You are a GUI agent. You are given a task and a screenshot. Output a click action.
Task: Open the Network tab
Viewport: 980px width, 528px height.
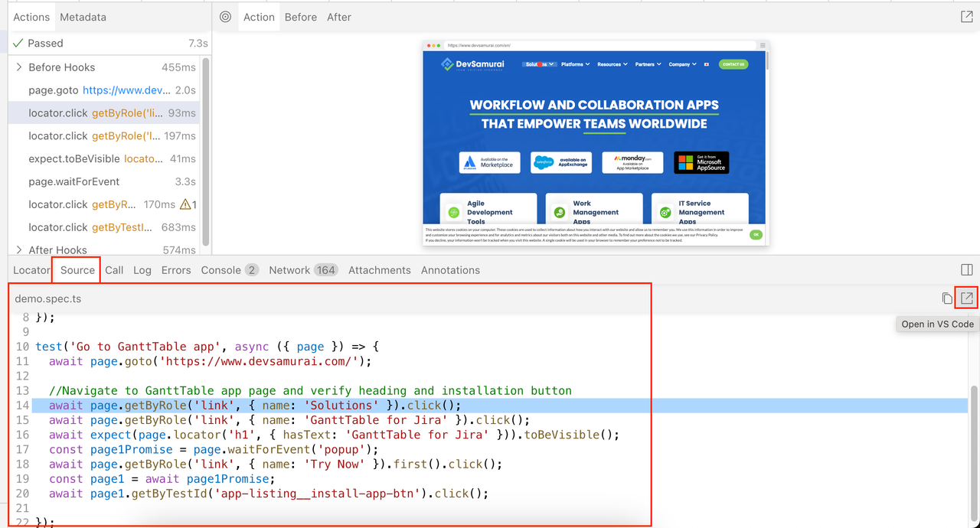[303, 270]
